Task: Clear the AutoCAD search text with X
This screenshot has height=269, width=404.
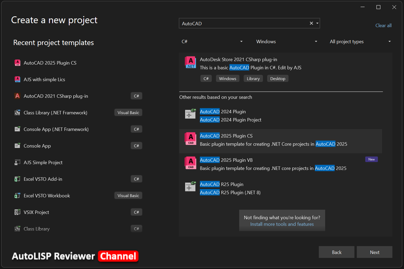Action: tap(311, 23)
